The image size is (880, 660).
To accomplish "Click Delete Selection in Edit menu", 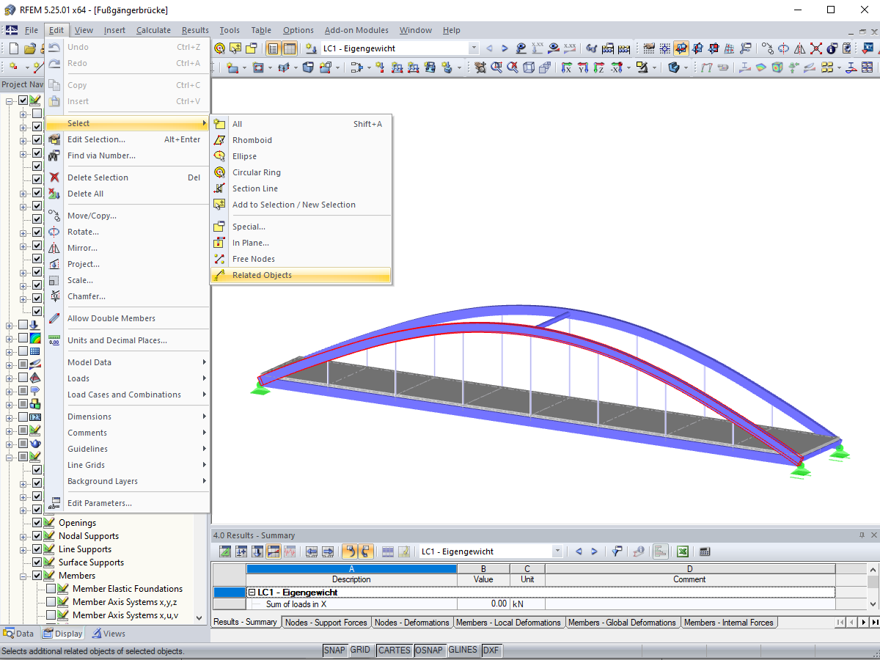I will click(x=128, y=177).
